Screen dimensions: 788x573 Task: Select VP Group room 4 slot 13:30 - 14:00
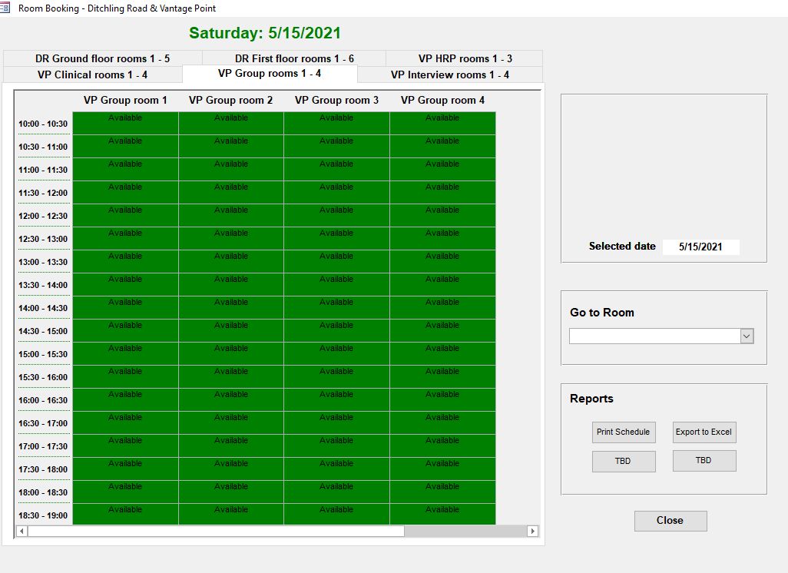(442, 284)
